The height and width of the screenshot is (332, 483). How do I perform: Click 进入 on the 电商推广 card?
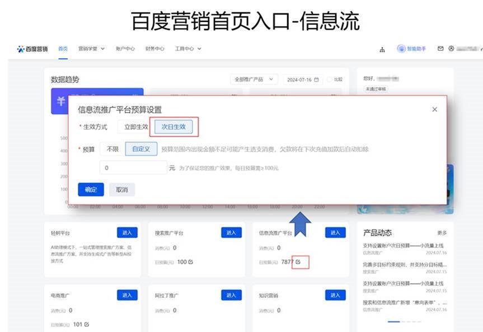[127, 295]
